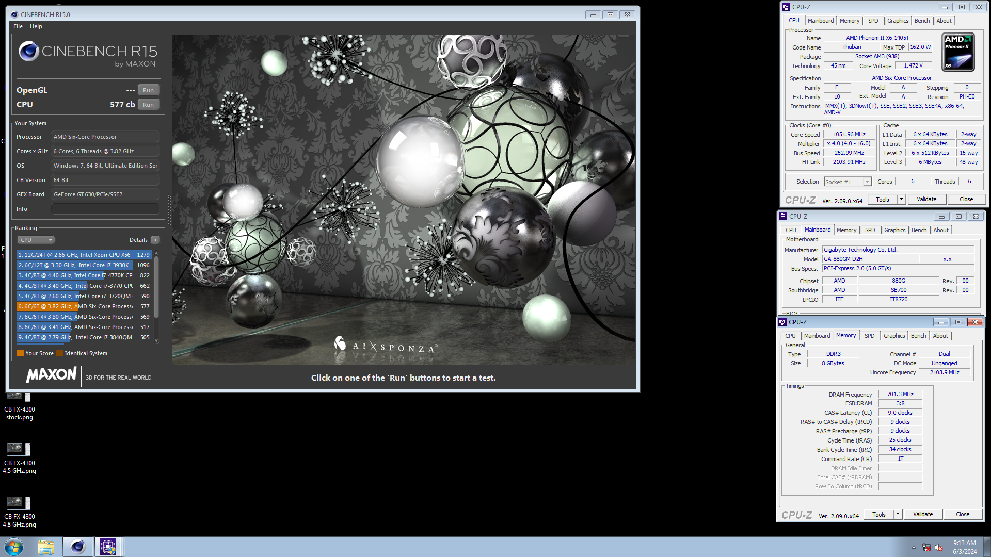Image resolution: width=991 pixels, height=557 pixels.
Task: Click the middle CPU-Z window title bar icon
Action: point(783,216)
